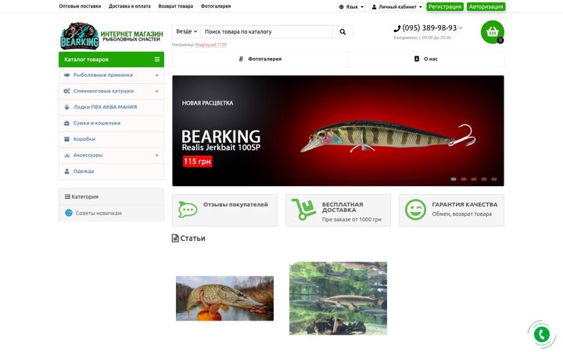Viewport: 563px width, 352px height.
Task: Click the boat icon beside Лодки ПВХ
Action: click(66, 107)
